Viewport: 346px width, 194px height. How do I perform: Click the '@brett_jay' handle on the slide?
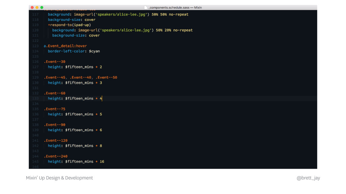point(308,178)
